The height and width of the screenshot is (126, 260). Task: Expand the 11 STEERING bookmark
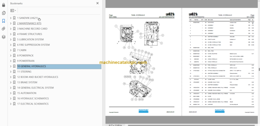11,71
